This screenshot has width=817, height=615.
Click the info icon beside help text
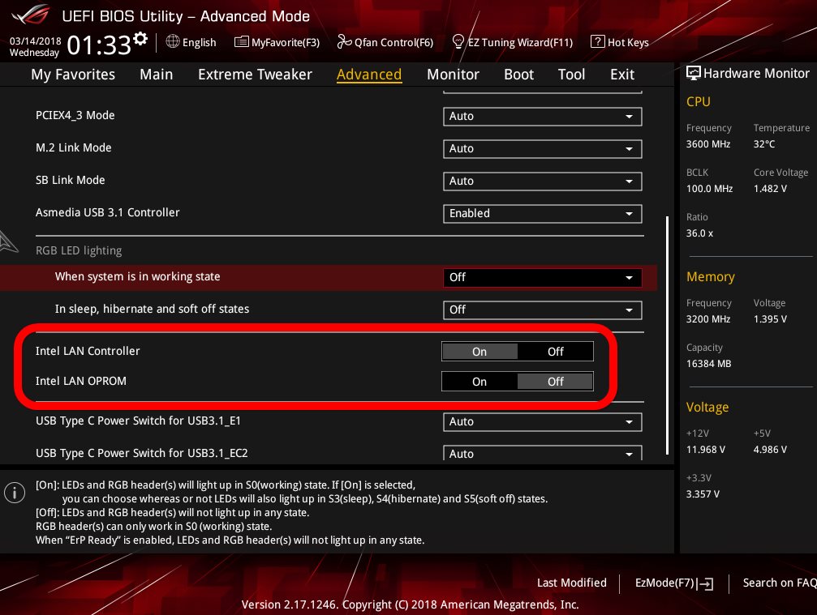[x=15, y=492]
